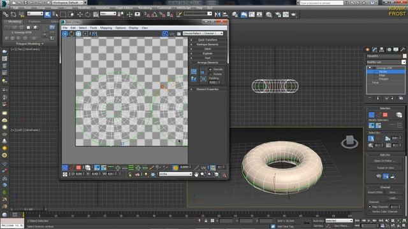Open the Modifier List dropdown
Viewport: 408px width, 229px height.
coord(386,62)
